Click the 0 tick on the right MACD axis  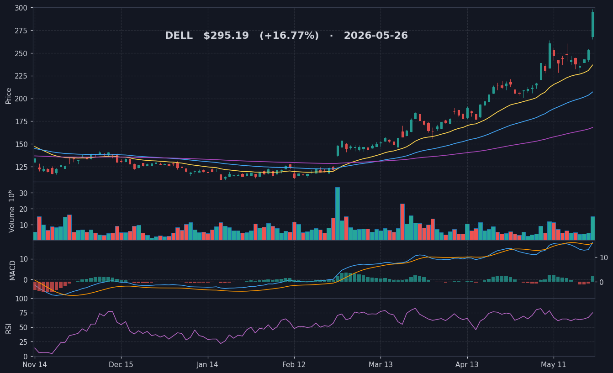click(602, 282)
